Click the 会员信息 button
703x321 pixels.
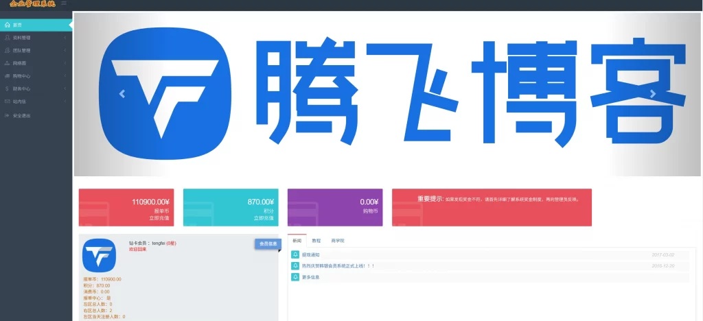tap(268, 243)
